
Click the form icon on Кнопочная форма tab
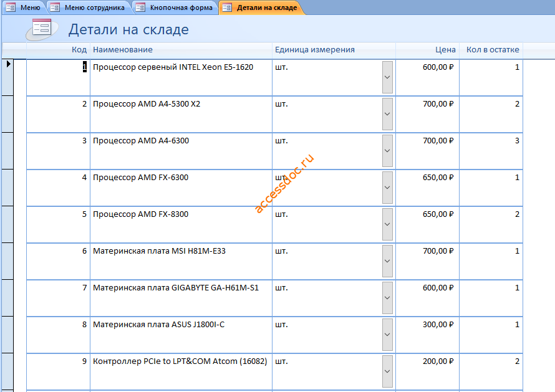[140, 7]
